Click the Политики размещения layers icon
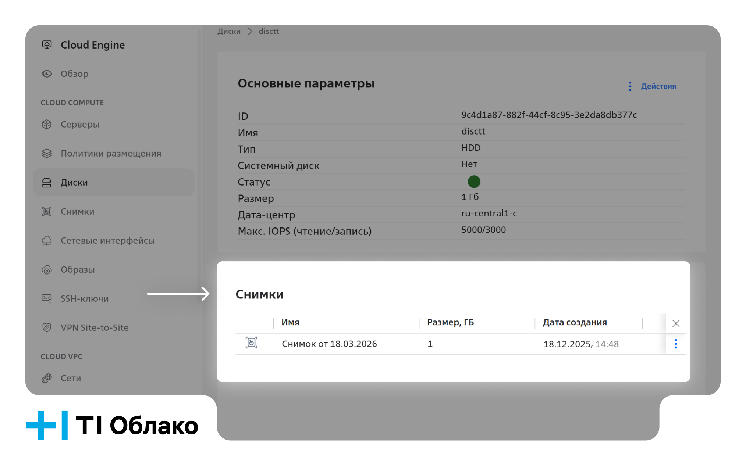This screenshot has width=746, height=466. pos(47,153)
